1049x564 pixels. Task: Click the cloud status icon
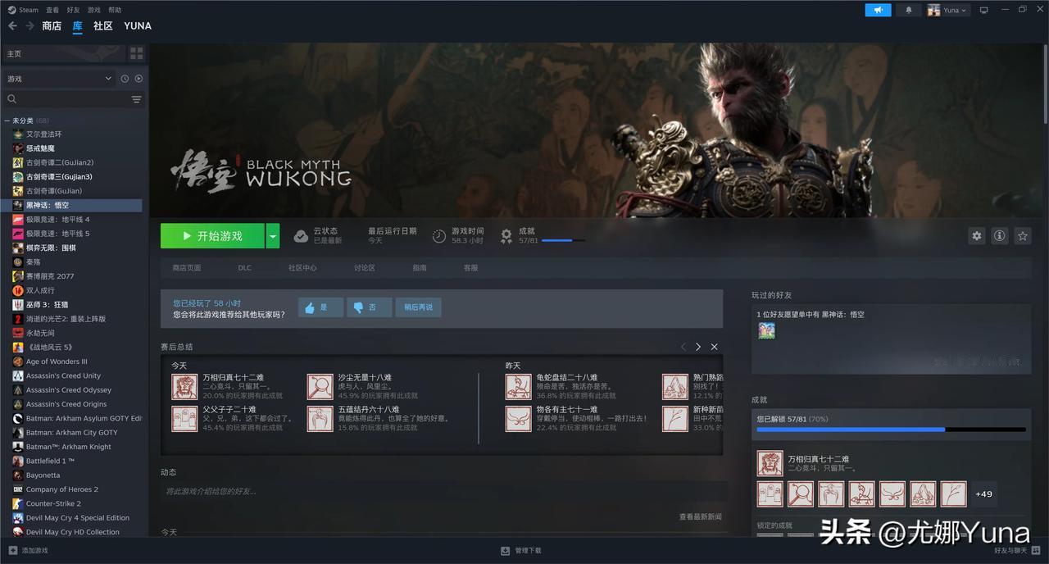coord(301,236)
